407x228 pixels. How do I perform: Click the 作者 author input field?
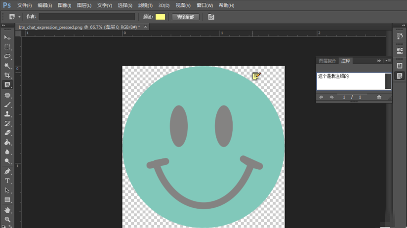pyautogui.click(x=86, y=17)
